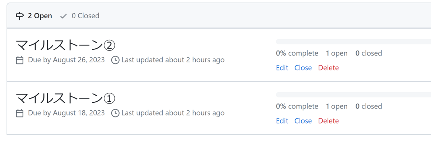
Task: Click the milestone signpost icon beside 2 Open
Action: click(20, 16)
